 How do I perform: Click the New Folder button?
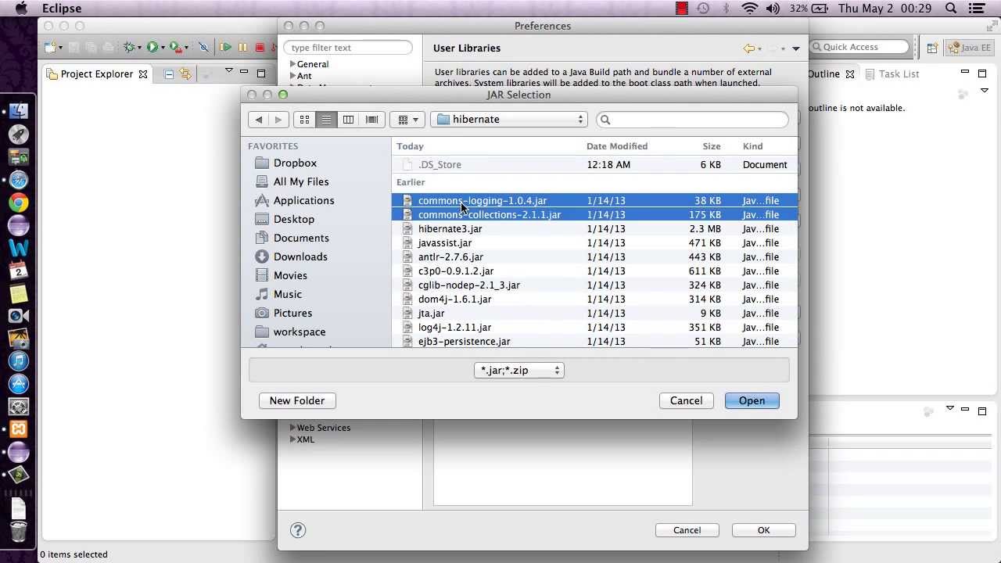(297, 400)
